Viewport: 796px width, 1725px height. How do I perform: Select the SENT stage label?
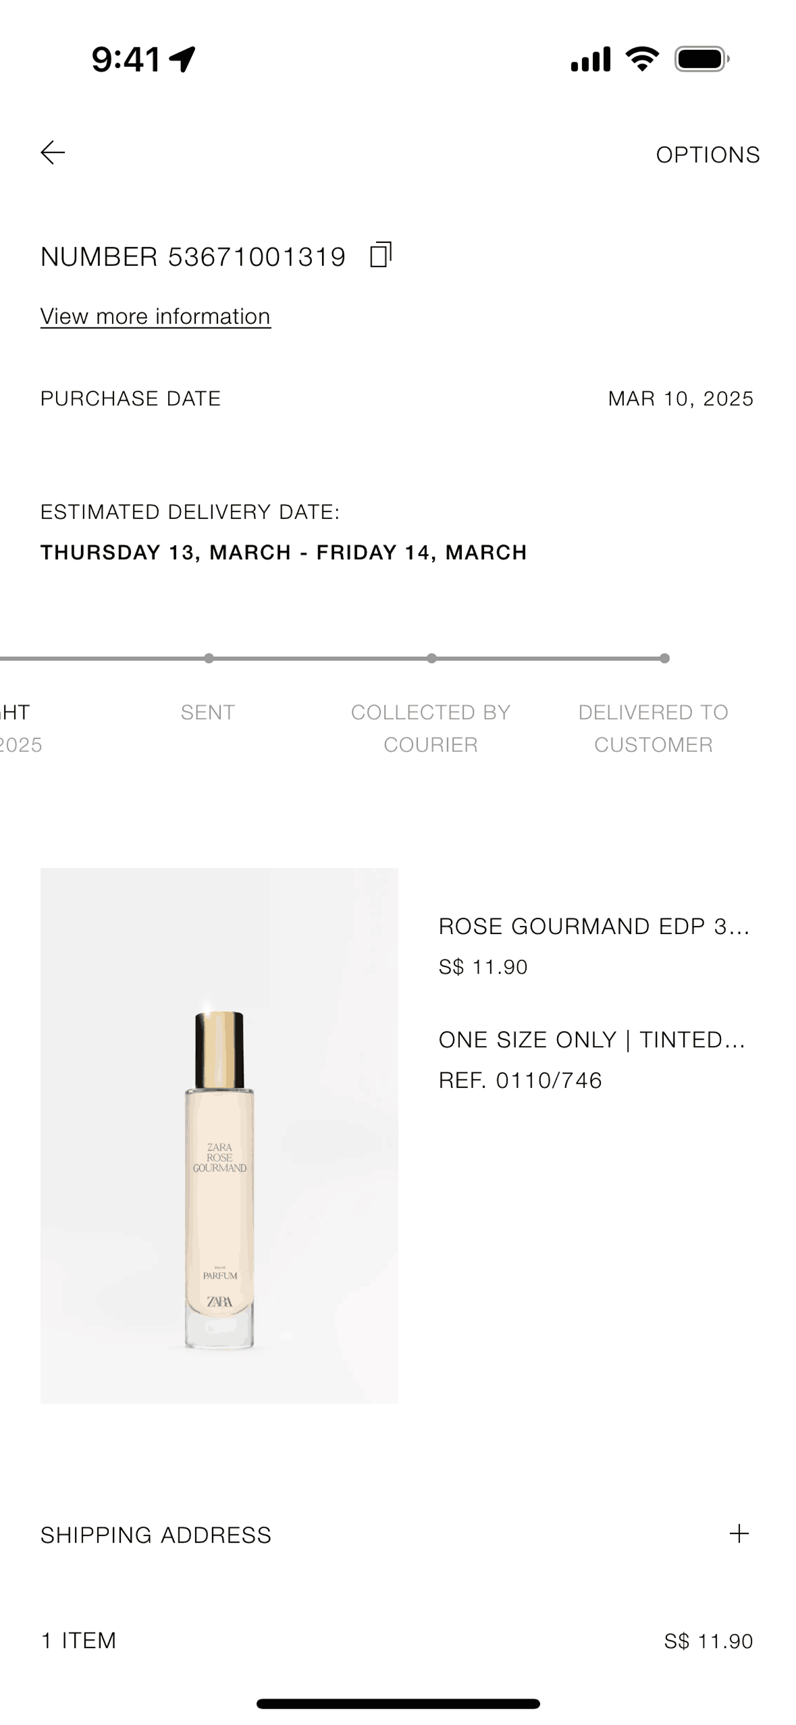pyautogui.click(x=207, y=711)
